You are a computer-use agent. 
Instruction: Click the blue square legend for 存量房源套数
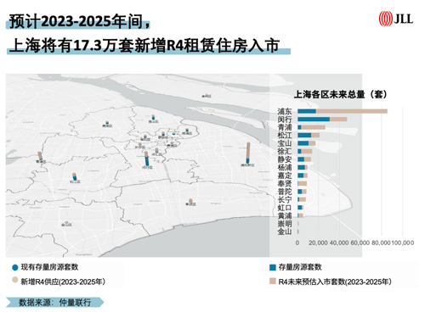[x=272, y=267]
